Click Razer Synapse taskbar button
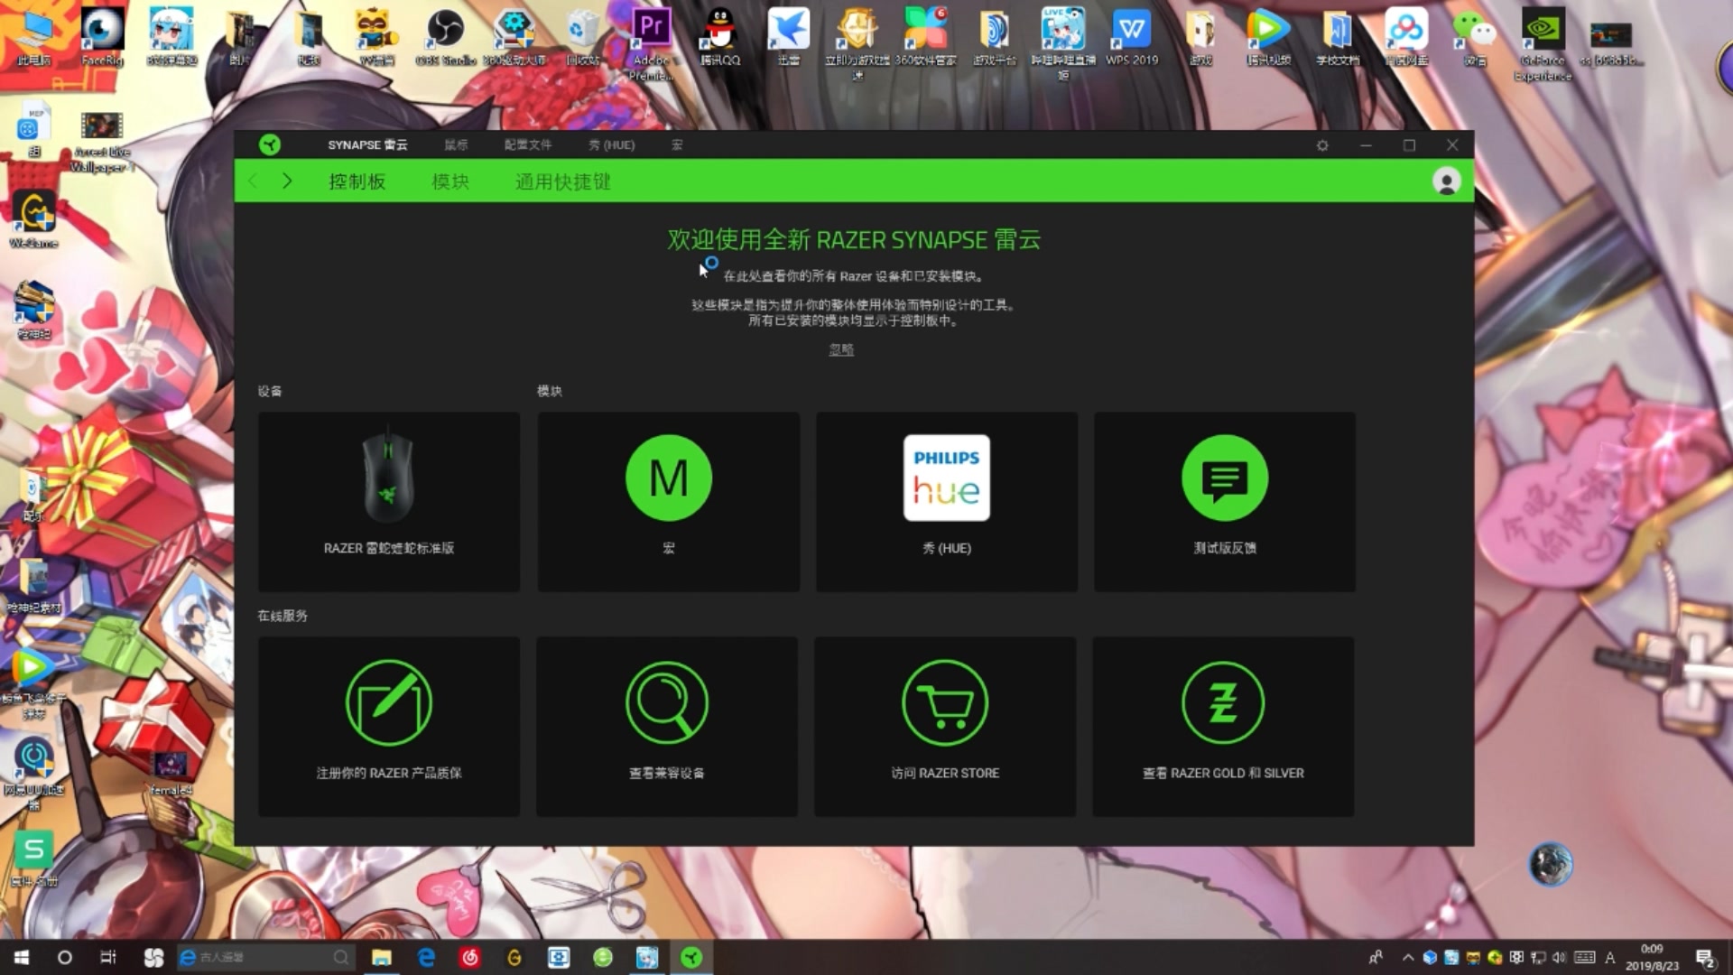 coord(691,957)
